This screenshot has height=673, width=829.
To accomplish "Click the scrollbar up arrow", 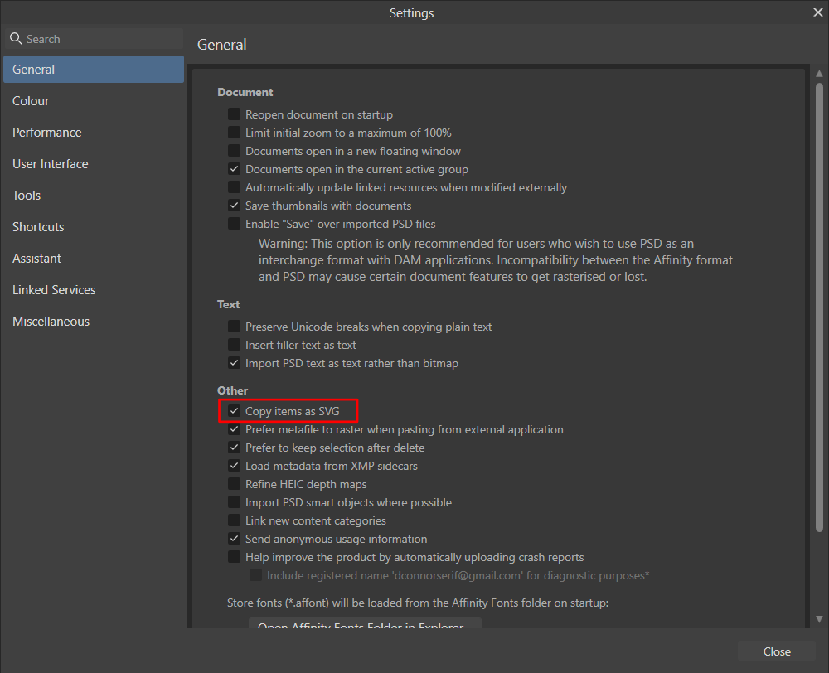I will tap(819, 74).
